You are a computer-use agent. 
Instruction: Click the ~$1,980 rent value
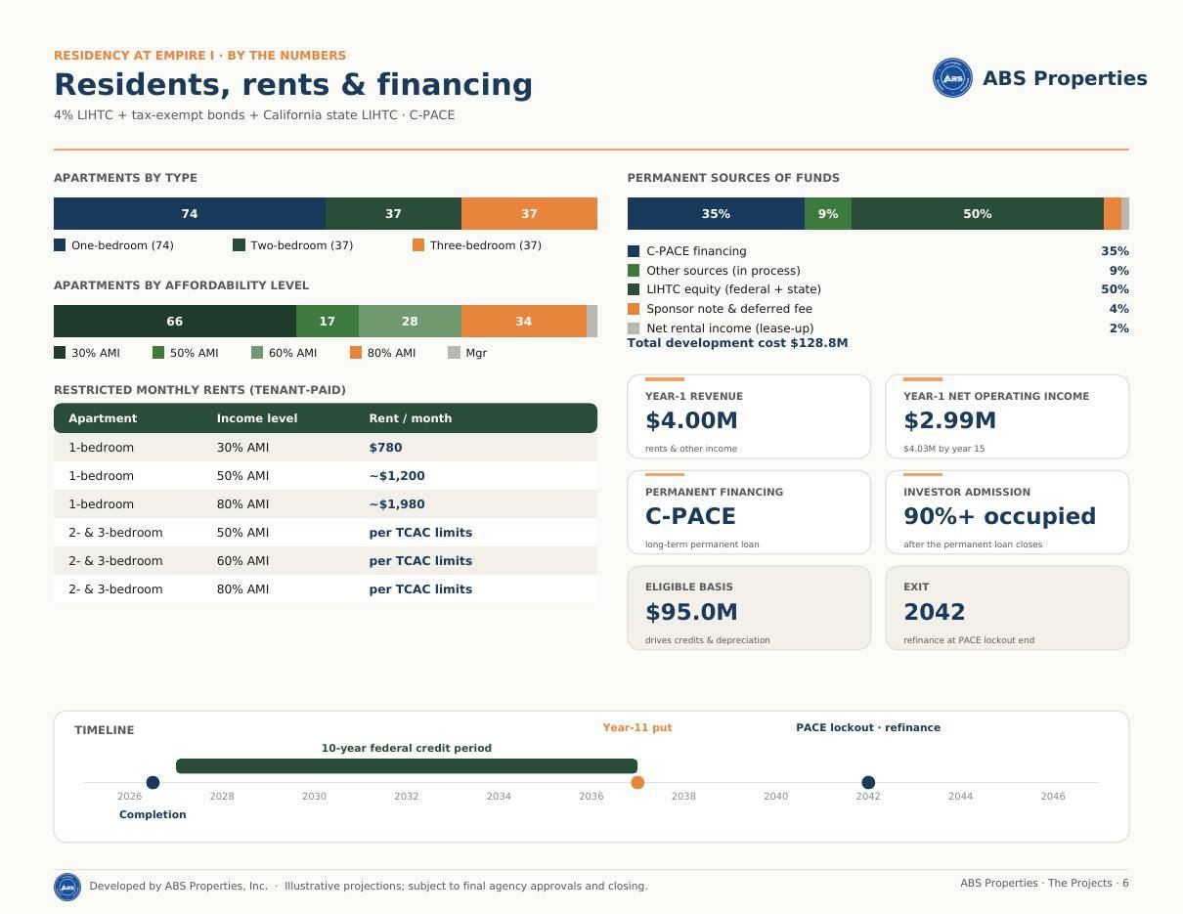coord(397,504)
